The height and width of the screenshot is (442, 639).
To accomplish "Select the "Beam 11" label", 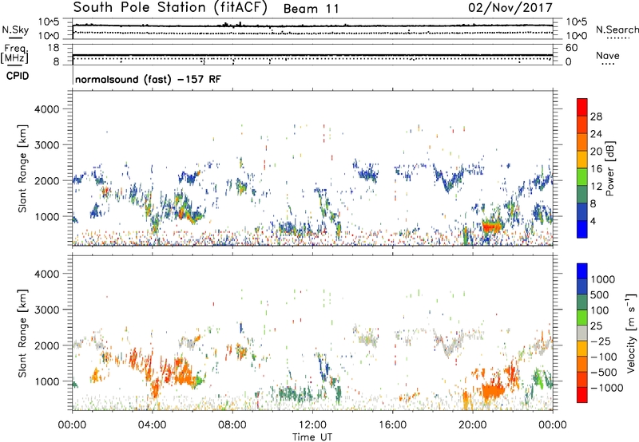I will pyautogui.click(x=311, y=9).
